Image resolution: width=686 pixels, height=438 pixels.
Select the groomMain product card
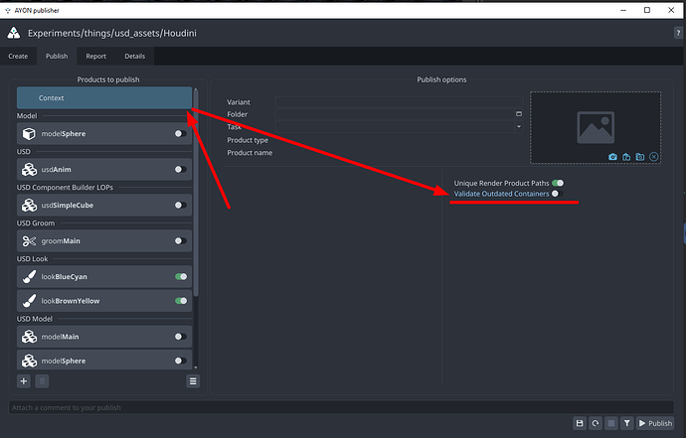click(x=104, y=241)
